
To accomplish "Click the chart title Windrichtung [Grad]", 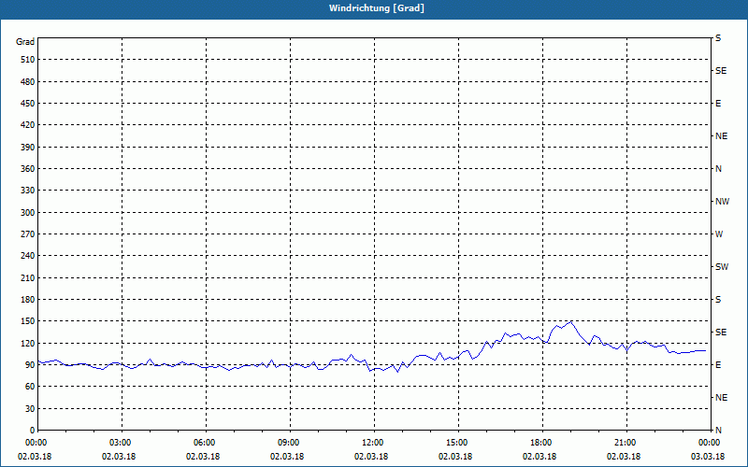I will [x=377, y=8].
